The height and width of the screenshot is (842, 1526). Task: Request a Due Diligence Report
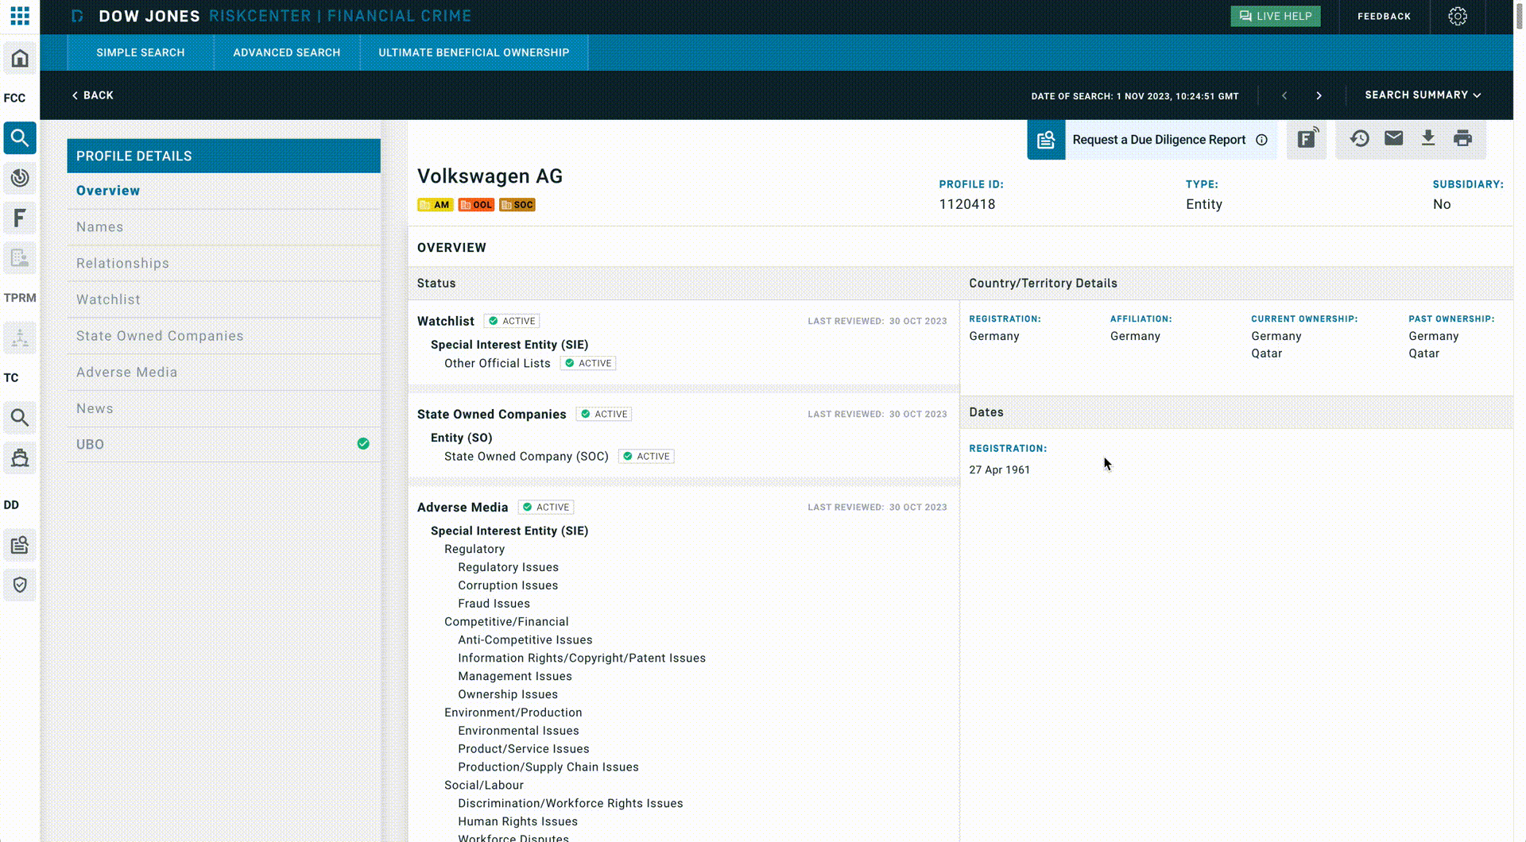pos(1159,140)
